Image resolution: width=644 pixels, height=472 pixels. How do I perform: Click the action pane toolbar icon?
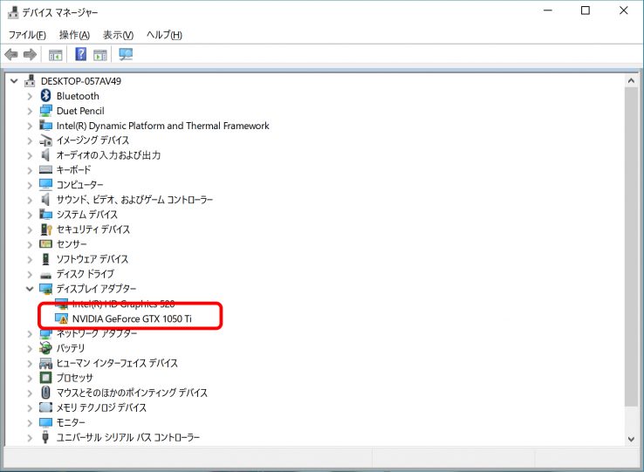(x=99, y=55)
